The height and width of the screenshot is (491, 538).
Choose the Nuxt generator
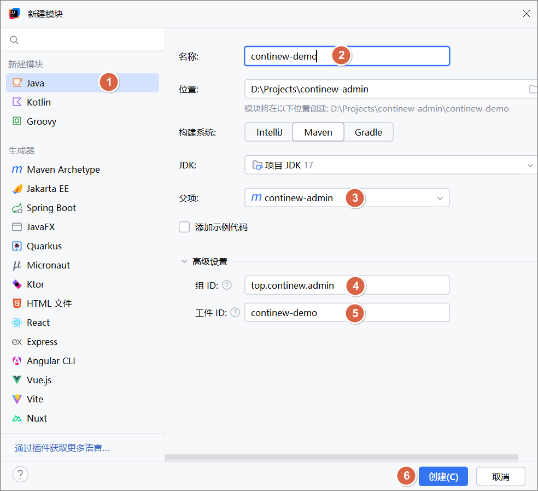point(83,418)
